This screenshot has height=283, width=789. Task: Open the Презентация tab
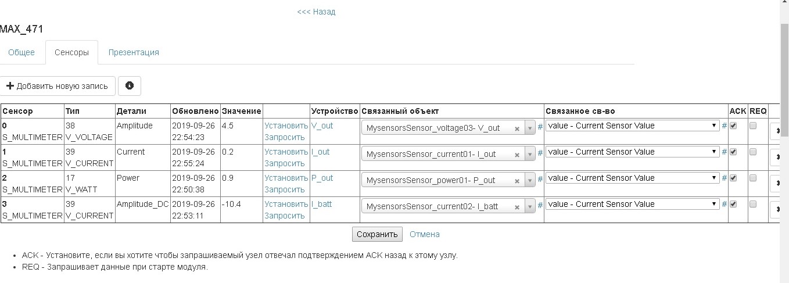[134, 52]
